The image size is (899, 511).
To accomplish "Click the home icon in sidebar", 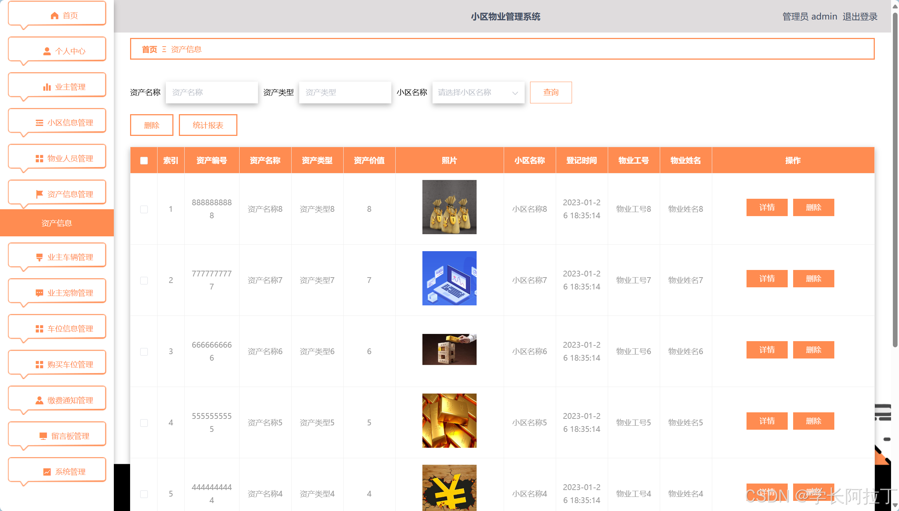I will [55, 16].
